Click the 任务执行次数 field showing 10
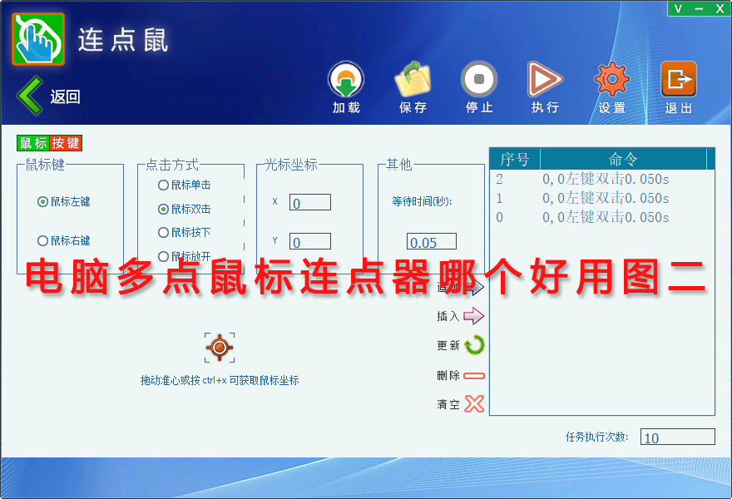 [x=677, y=437]
